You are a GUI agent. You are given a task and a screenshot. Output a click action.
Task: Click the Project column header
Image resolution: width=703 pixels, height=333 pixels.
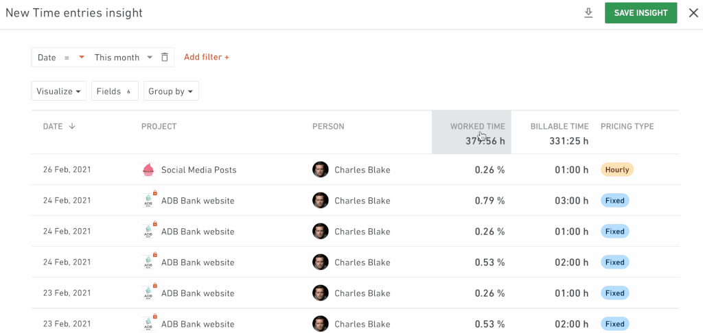159,126
